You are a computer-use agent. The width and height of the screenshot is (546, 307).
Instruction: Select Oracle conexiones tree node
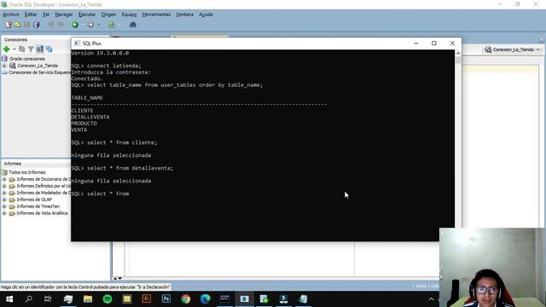point(26,59)
